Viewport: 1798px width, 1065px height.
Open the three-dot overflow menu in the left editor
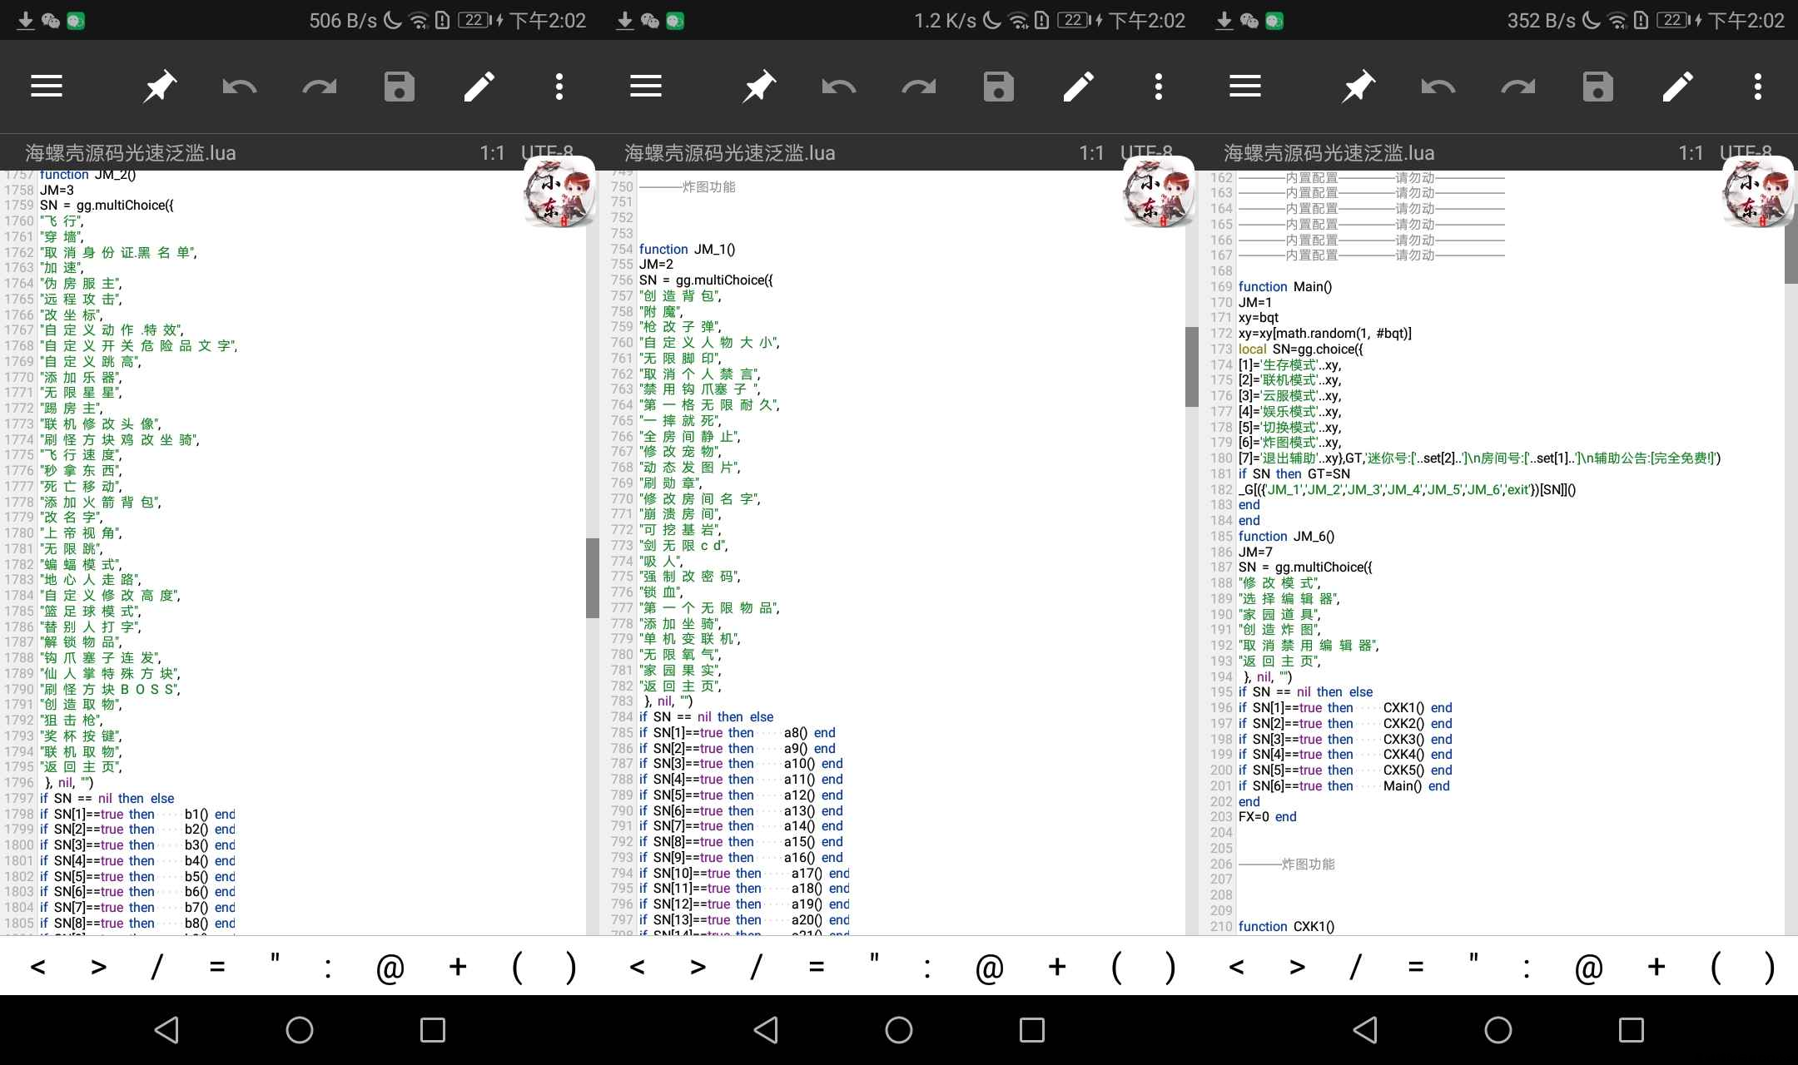pos(559,87)
